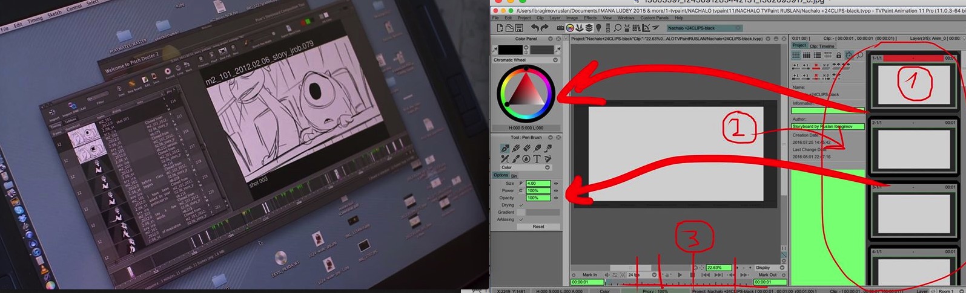Toggle the C button beside Power

[x=521, y=190]
